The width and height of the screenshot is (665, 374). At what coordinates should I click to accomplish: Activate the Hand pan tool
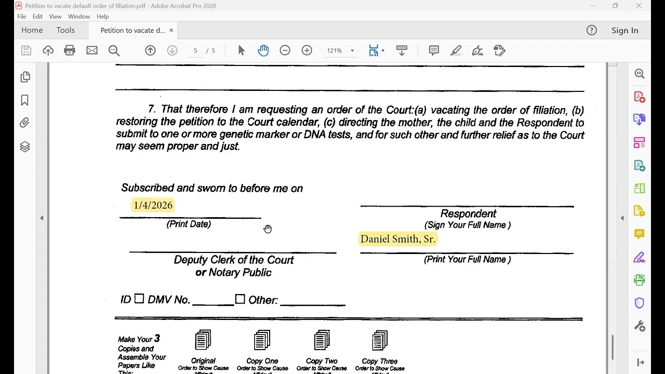coord(263,50)
